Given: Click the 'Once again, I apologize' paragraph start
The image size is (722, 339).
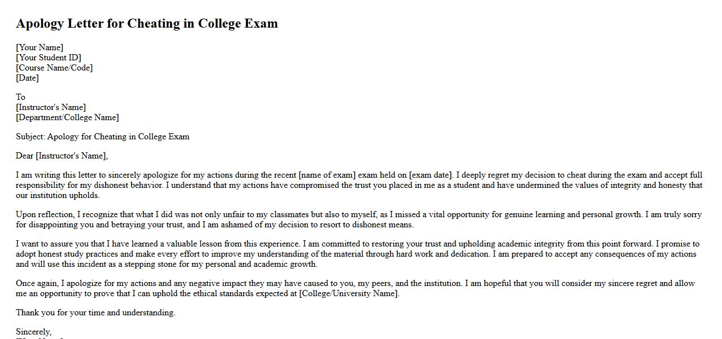Looking at the screenshot, I should click(x=62, y=283).
